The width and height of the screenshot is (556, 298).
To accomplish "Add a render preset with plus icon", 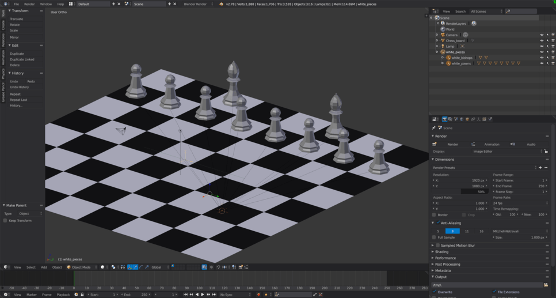I will tap(540, 168).
